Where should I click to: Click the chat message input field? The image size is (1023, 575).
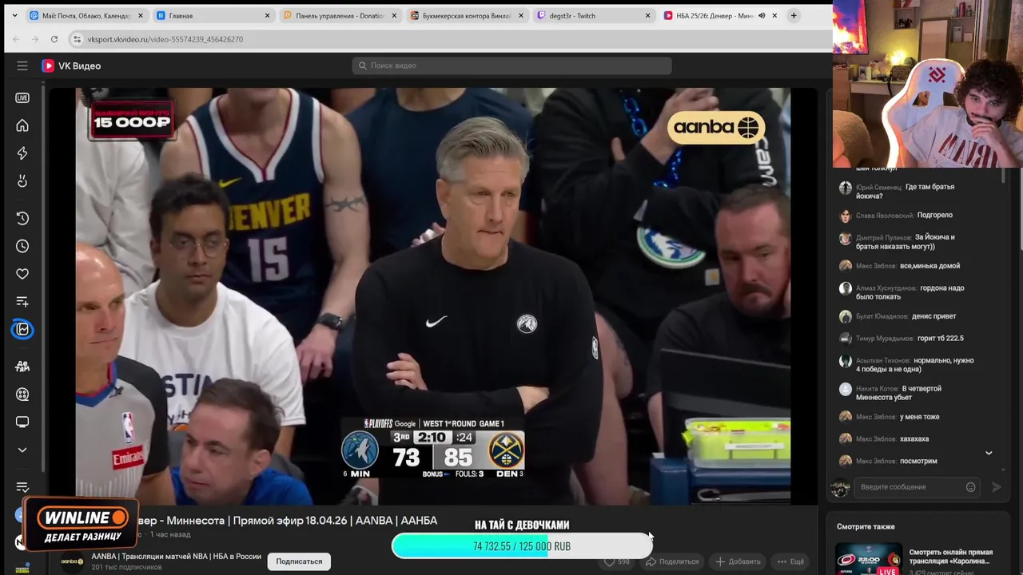[x=910, y=486]
